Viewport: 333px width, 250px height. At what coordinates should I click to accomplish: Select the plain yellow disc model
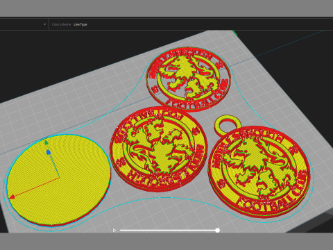coord(59,180)
